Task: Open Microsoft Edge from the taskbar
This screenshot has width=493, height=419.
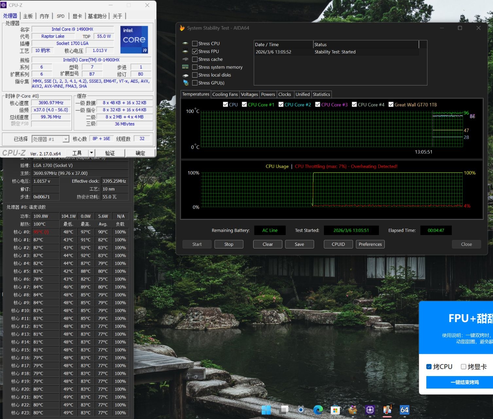Action: pos(318,410)
